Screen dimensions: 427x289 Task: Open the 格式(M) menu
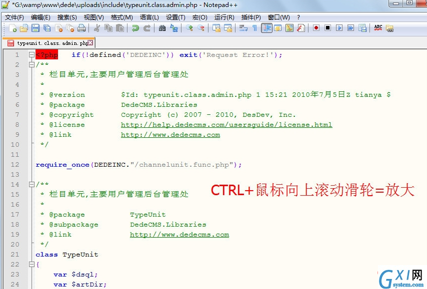click(121, 17)
